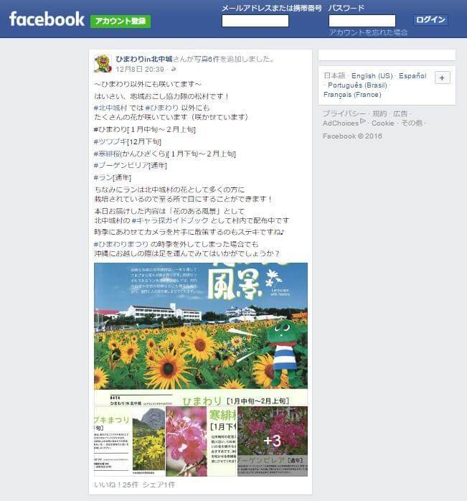Focus the パスワード input field

pyautogui.click(x=362, y=21)
